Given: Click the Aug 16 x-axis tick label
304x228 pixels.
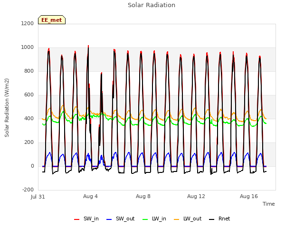Looking at the screenshot, I should coord(249,196).
